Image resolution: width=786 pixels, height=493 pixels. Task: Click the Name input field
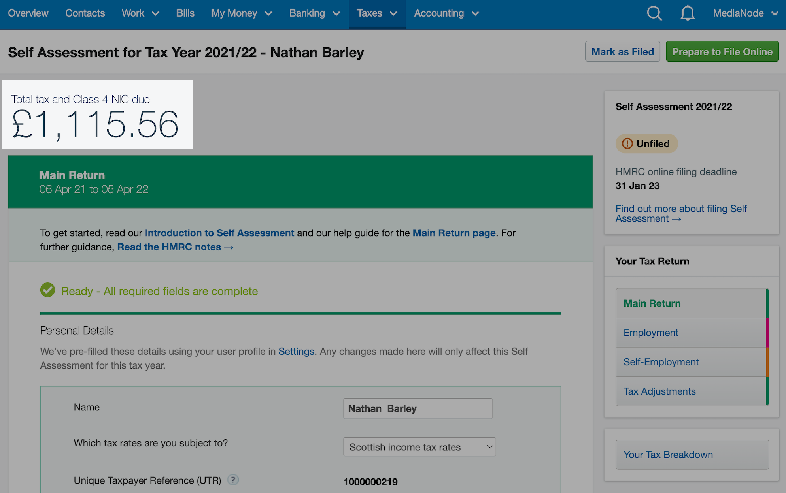pos(418,408)
